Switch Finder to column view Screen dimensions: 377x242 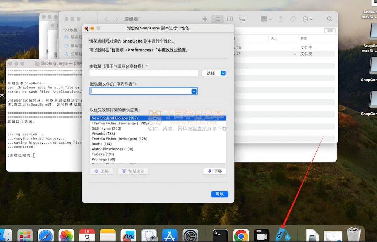[x=230, y=19]
